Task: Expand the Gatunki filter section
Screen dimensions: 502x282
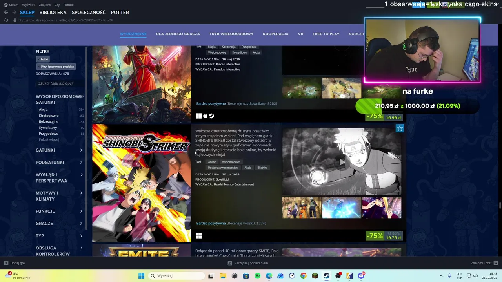Action: [59, 150]
